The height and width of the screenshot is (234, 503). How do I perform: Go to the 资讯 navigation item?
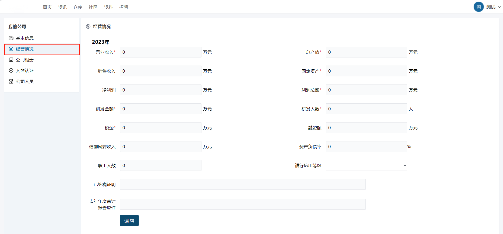pyautogui.click(x=63, y=7)
